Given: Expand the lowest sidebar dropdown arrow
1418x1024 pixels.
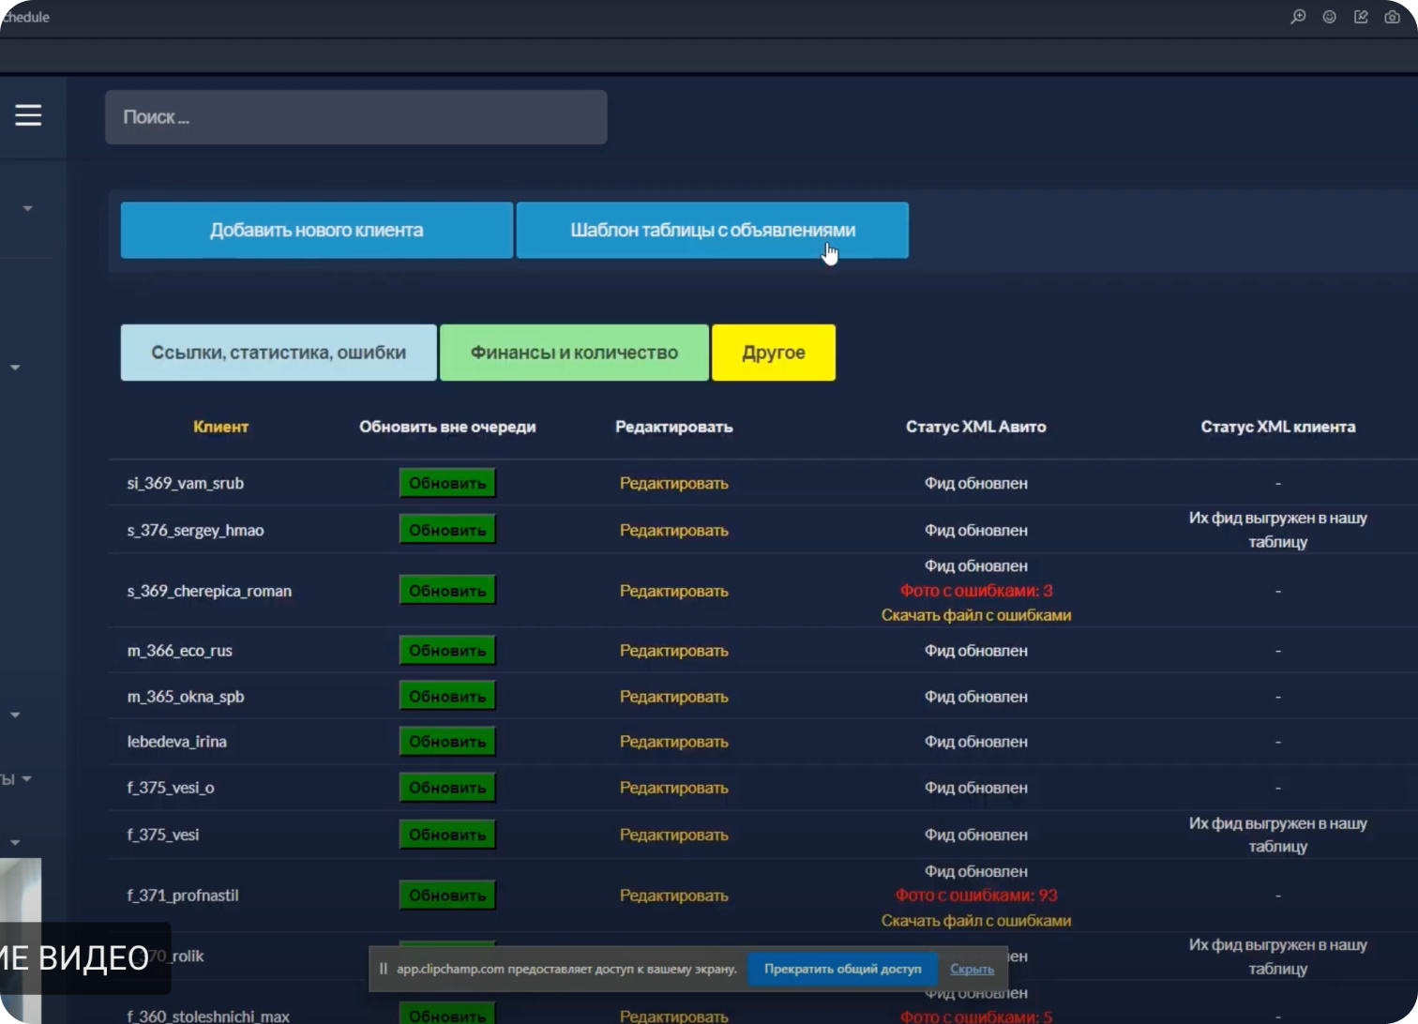Looking at the screenshot, I should click(15, 842).
